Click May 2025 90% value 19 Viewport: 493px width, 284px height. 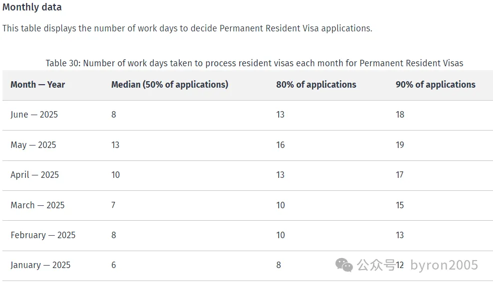click(400, 145)
